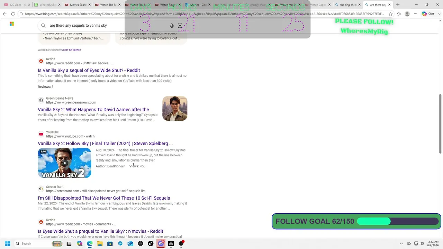The height and width of the screenshot is (249, 443).
Task: Close the Movies Search tab
Action: [x=89, y=5]
